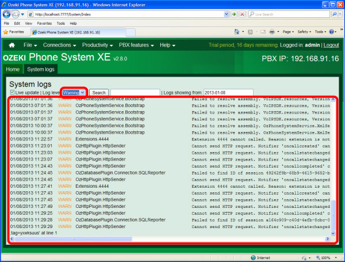Expand the address bar history dropdown
This screenshot has width=345, height=262.
coord(226,14)
